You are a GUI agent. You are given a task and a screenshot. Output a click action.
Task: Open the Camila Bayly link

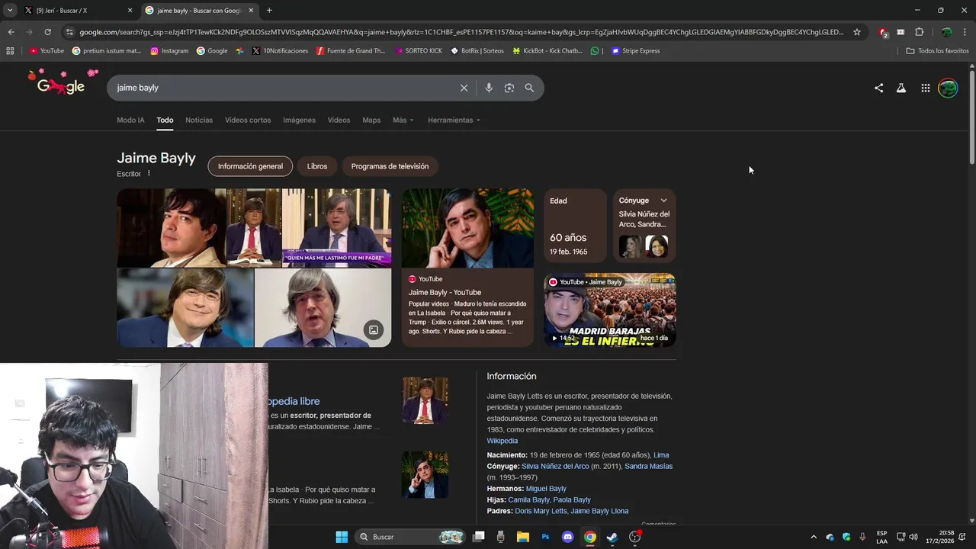(528, 500)
